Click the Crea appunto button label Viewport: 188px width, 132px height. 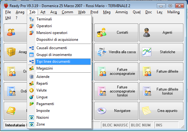click(x=167, y=111)
